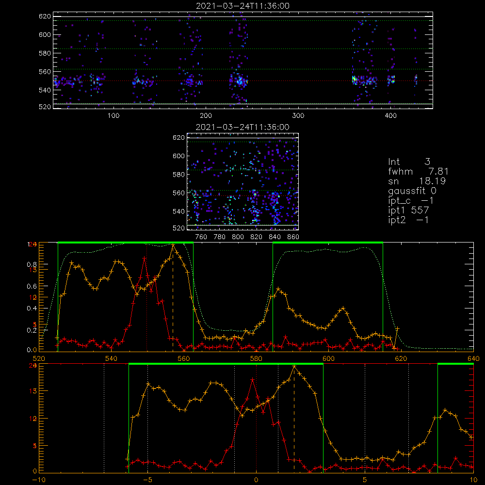Click the second green region bar in profile plot

pyautogui.click(x=328, y=242)
